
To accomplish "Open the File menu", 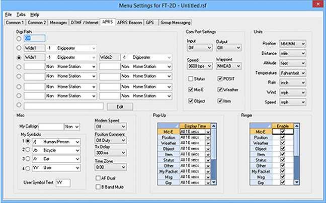I will (x=8, y=15).
